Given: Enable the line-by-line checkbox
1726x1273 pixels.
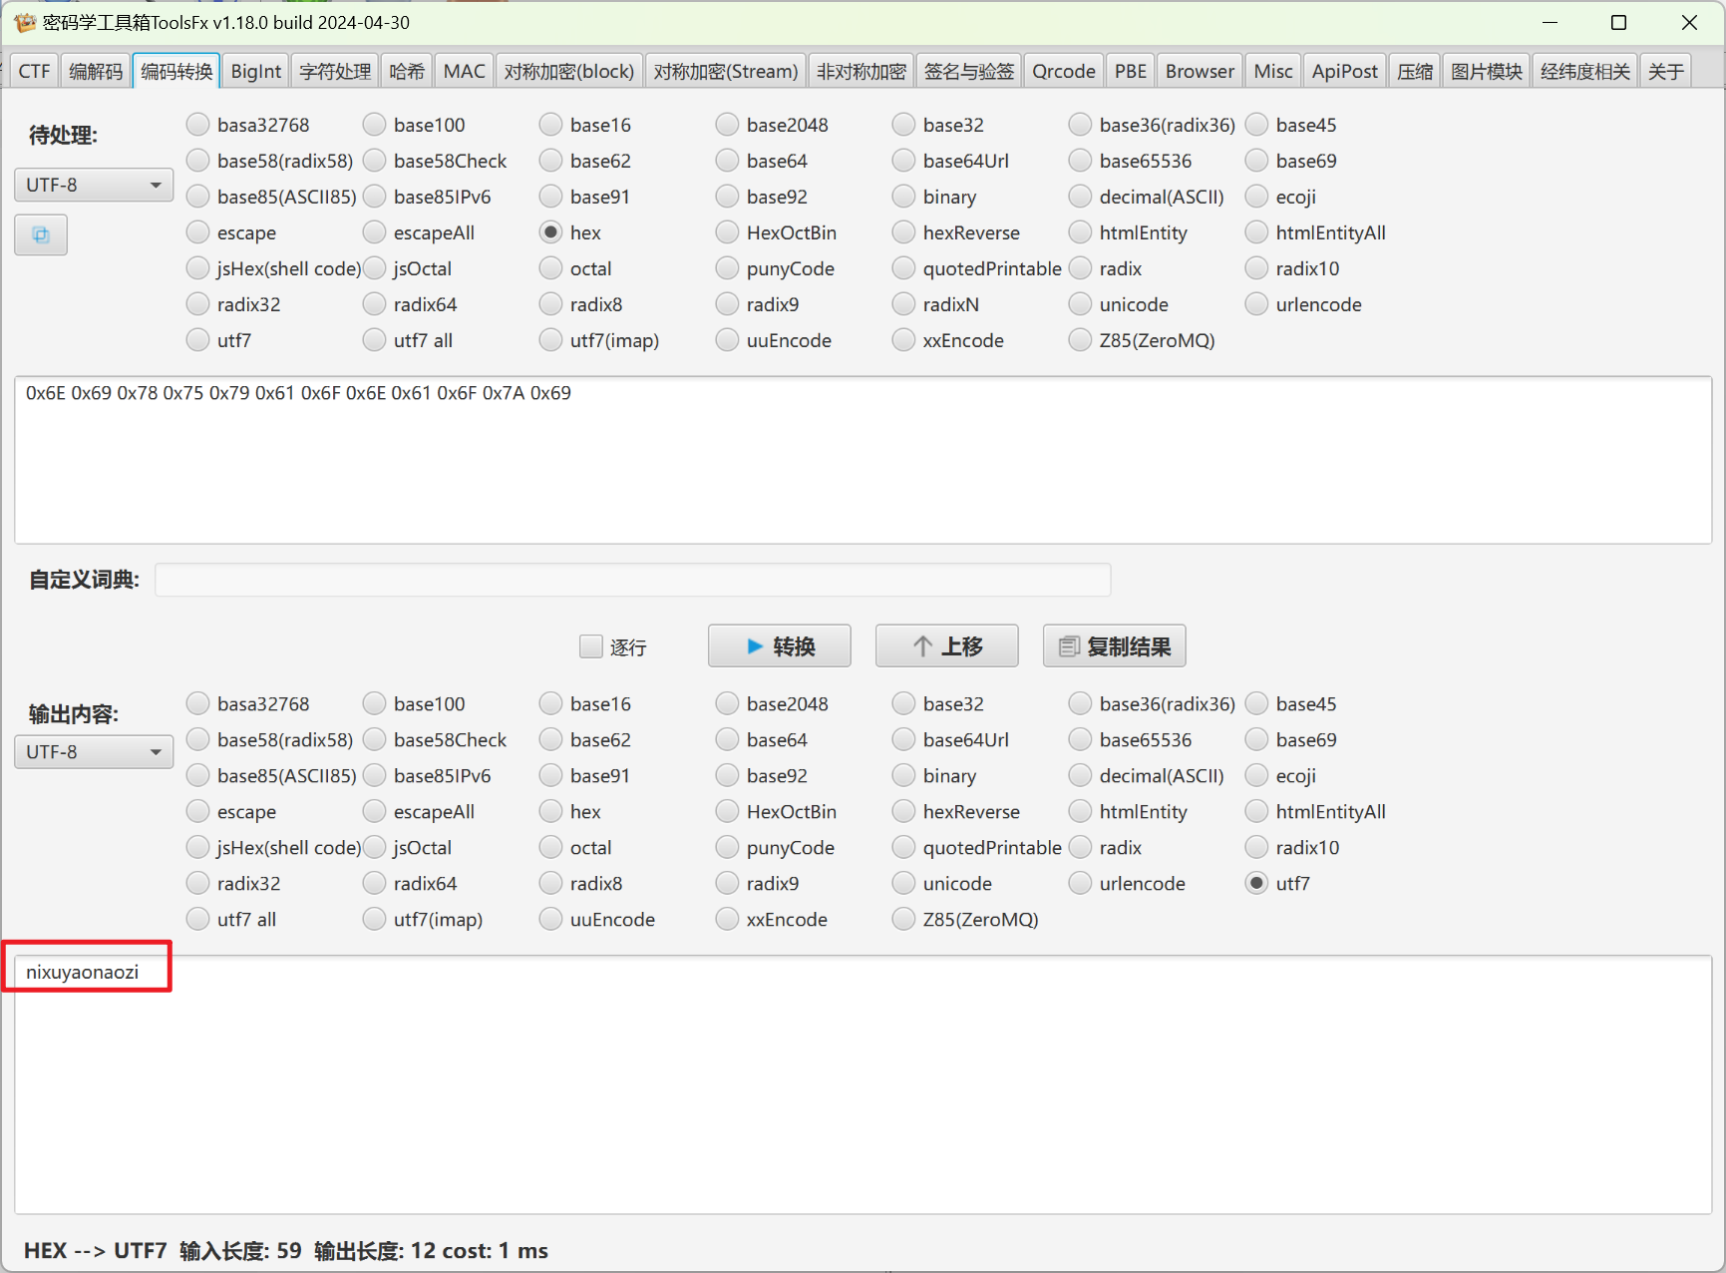Looking at the screenshot, I should coord(591,646).
